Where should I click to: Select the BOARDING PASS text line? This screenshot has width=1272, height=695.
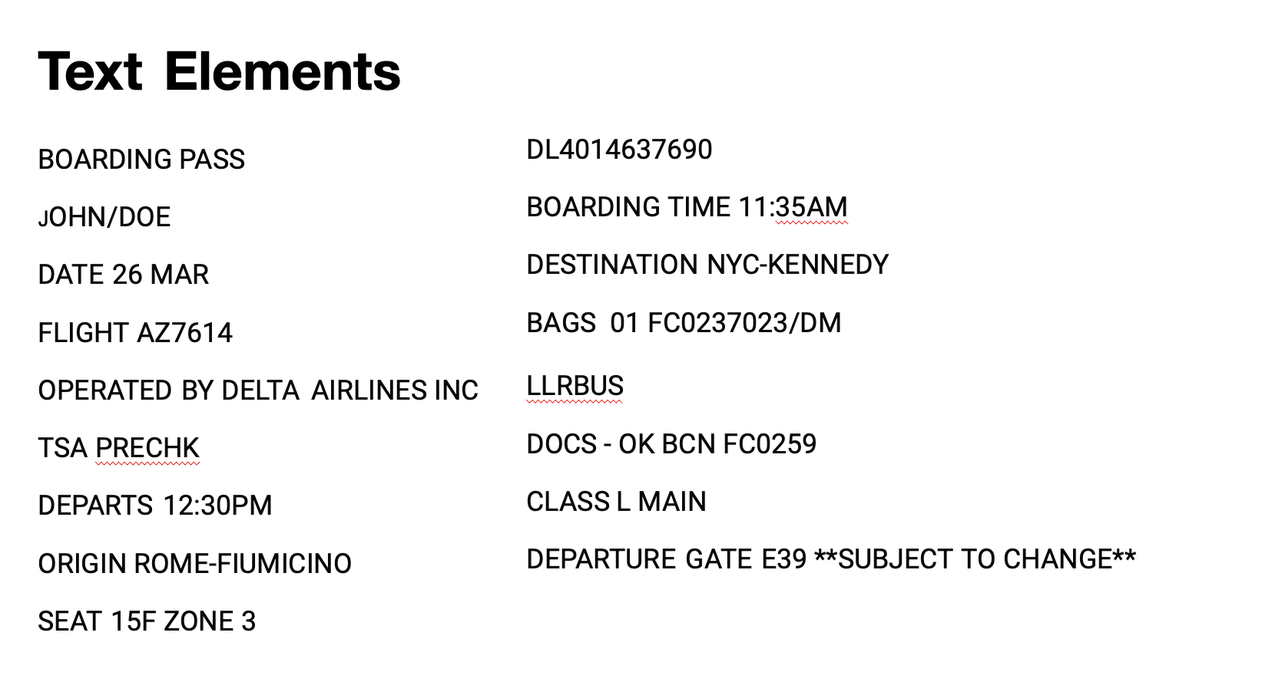(141, 160)
